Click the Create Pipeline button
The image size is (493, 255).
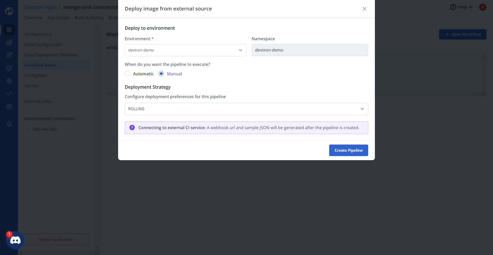(348, 150)
